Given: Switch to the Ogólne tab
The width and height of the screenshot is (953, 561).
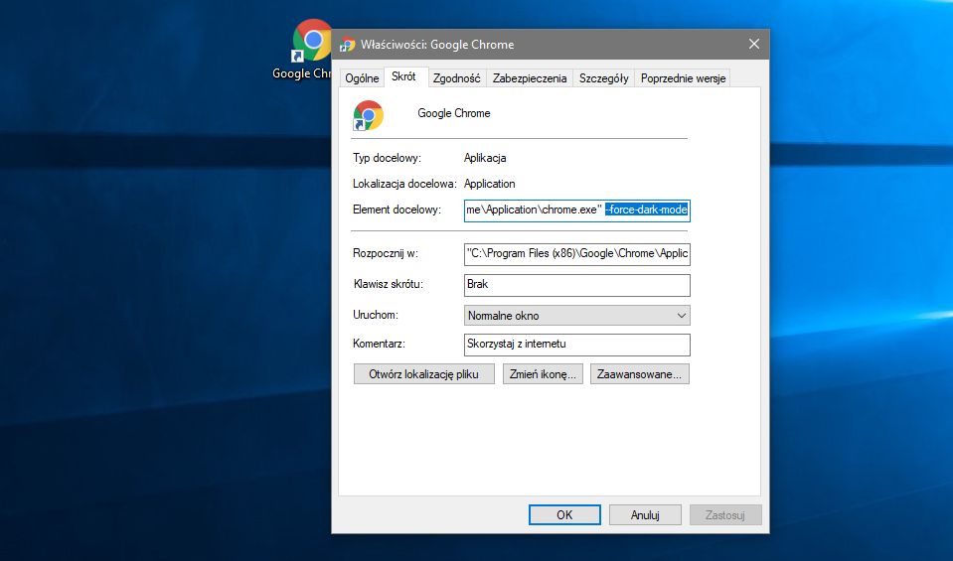Looking at the screenshot, I should [x=362, y=78].
